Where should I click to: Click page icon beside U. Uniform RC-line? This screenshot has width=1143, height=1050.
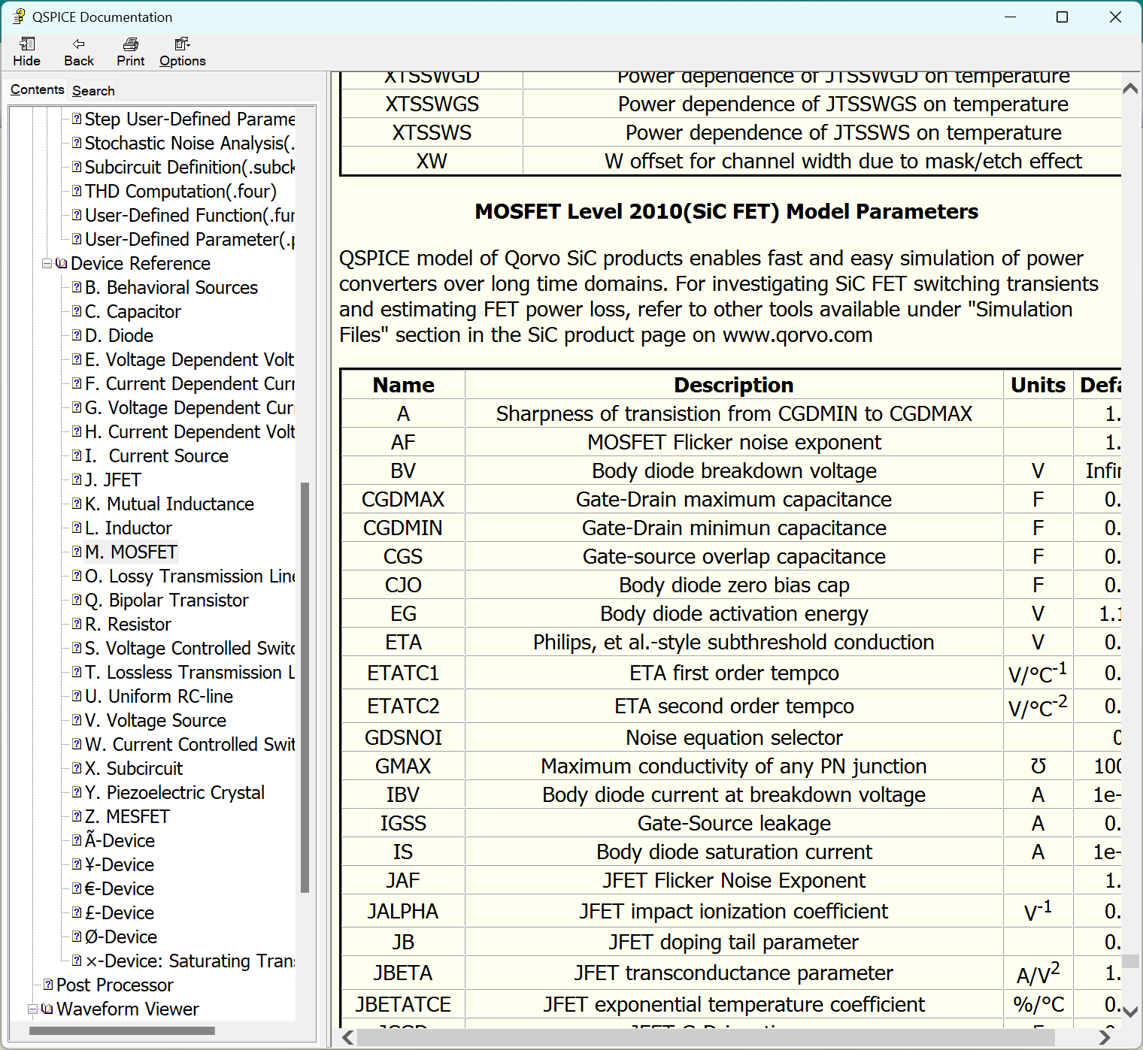(x=77, y=697)
